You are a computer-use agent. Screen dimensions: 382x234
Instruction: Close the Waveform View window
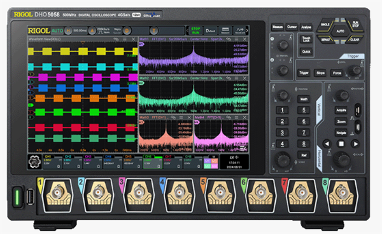click(134, 39)
